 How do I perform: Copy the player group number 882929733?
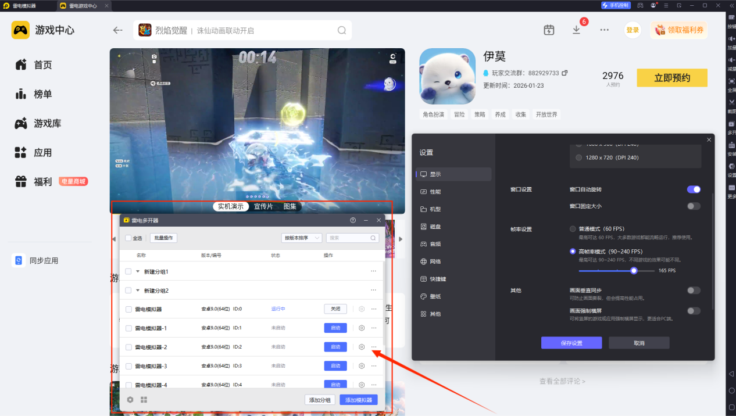click(x=564, y=73)
